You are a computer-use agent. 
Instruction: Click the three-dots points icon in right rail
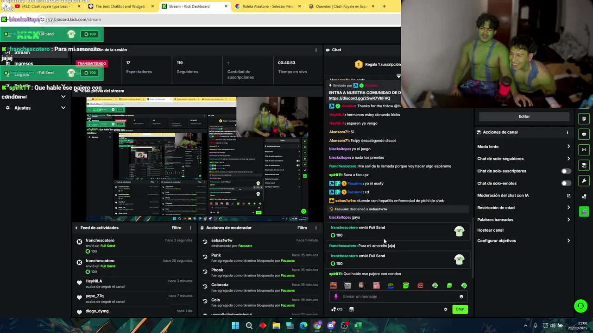pos(584,197)
